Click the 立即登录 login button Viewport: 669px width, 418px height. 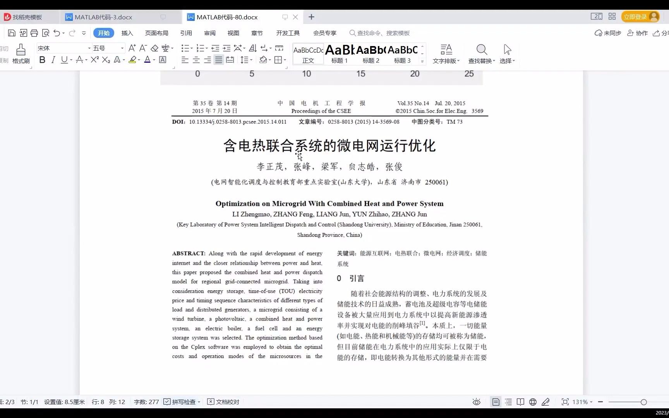pos(635,17)
